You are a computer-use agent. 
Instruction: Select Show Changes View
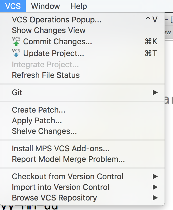click(49, 30)
